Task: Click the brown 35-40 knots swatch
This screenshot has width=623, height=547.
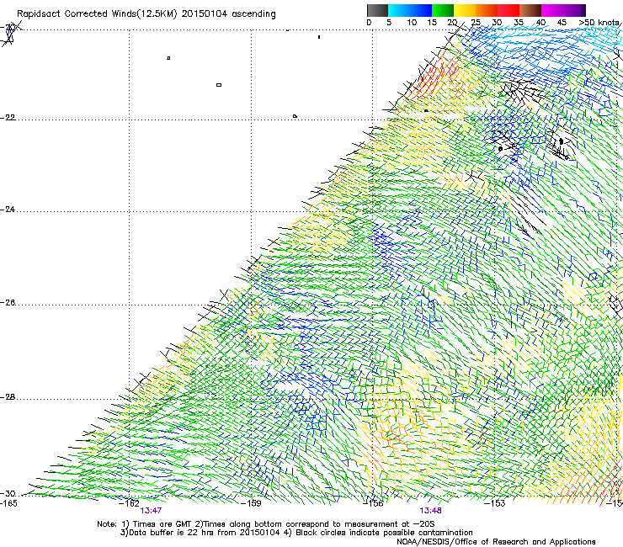Action: [x=530, y=10]
